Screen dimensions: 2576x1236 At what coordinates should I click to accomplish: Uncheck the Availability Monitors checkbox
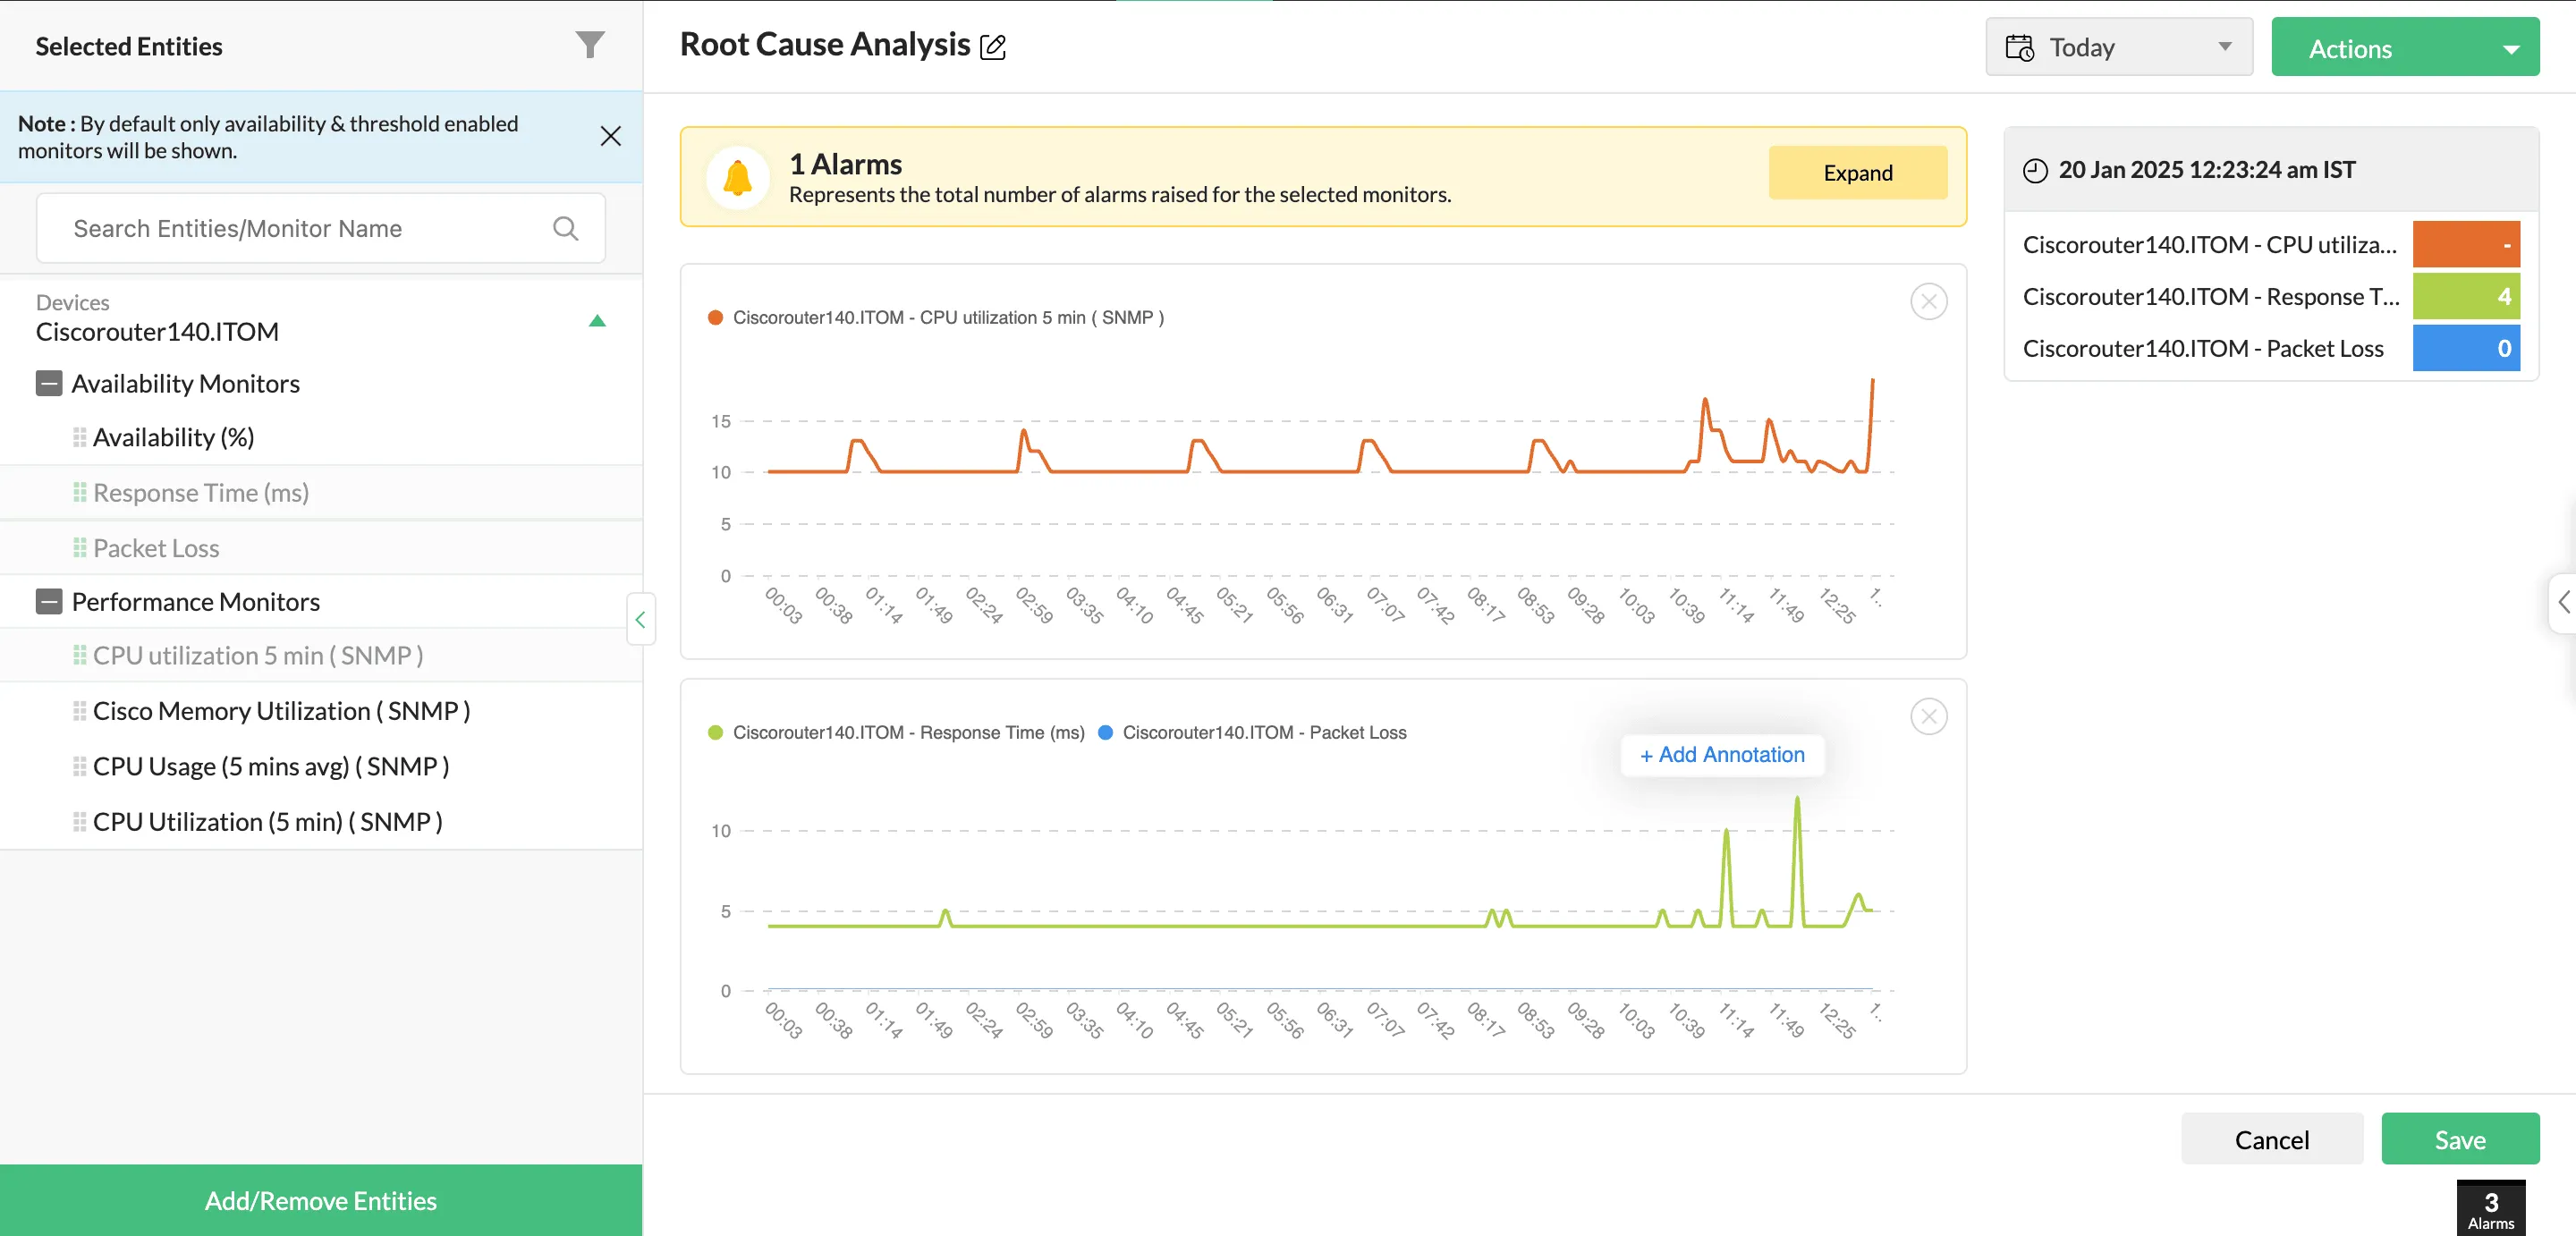[x=48, y=383]
